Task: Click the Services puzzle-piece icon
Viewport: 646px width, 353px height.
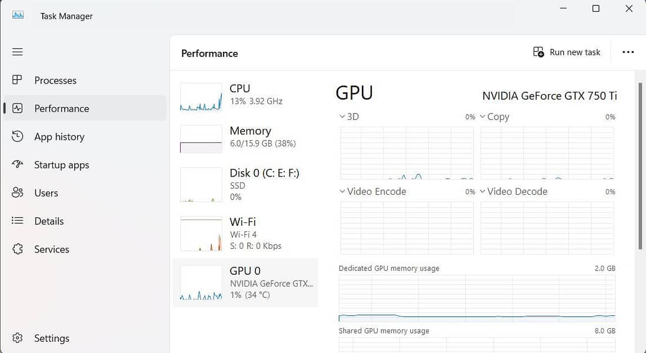Action: coord(18,249)
